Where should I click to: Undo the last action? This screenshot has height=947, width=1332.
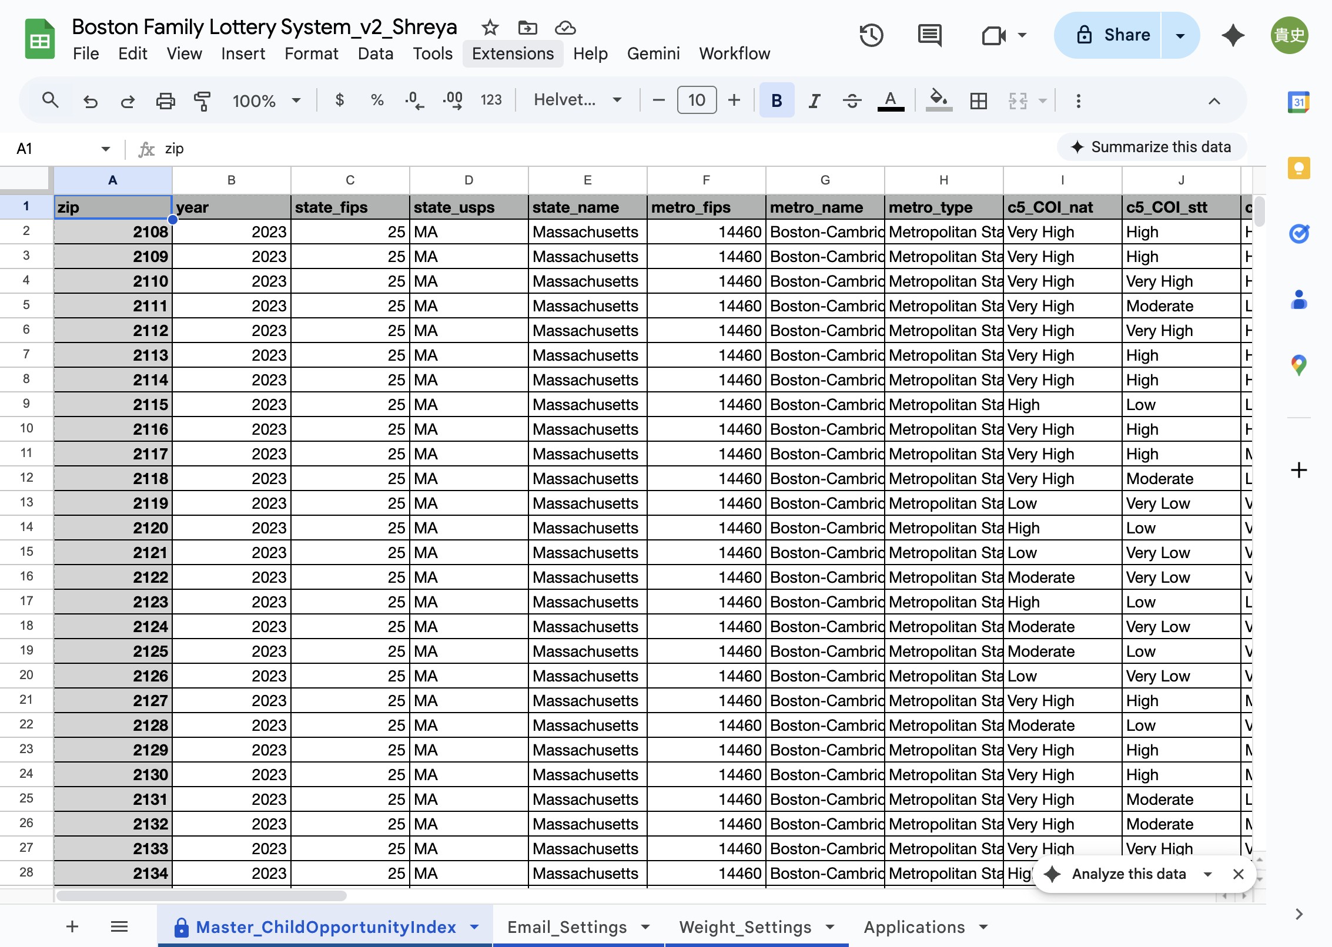pos(90,101)
